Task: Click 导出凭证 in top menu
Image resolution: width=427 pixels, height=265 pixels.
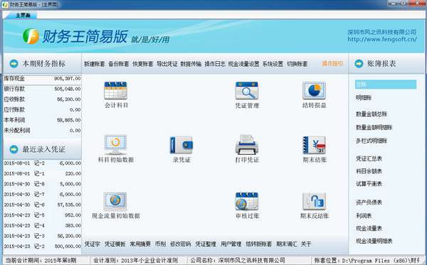Action: 167,64
